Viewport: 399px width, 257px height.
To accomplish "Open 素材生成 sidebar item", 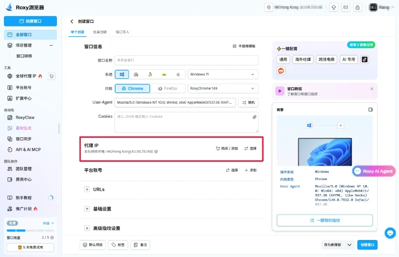I will [23, 128].
